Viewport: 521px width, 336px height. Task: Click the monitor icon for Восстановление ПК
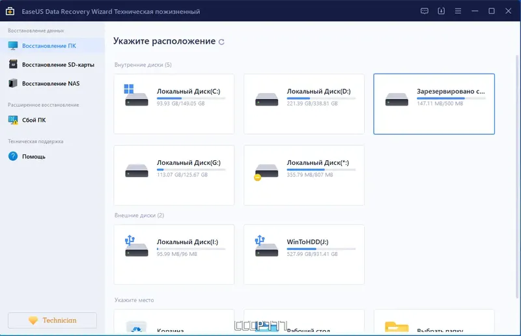(x=13, y=46)
